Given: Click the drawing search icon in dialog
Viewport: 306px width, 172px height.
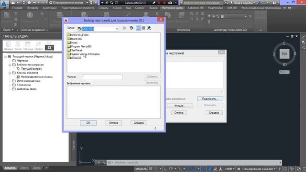Looking at the screenshot, I should (x=149, y=28).
